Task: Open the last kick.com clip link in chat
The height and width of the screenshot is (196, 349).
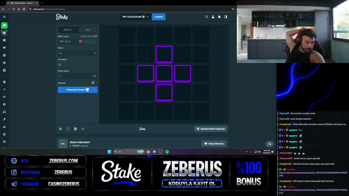Action: tap(313, 191)
